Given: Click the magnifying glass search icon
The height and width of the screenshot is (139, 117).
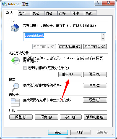Looking at the screenshot, I should pyautogui.click(x=15, y=87).
